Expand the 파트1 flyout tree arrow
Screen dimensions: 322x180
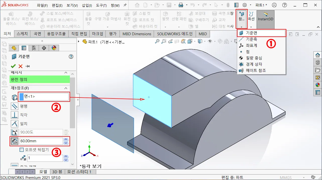tap(79, 41)
